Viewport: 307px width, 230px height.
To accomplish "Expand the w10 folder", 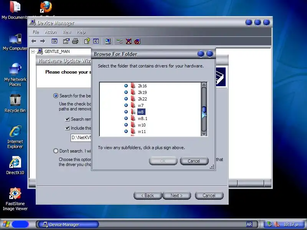I will [126, 125].
